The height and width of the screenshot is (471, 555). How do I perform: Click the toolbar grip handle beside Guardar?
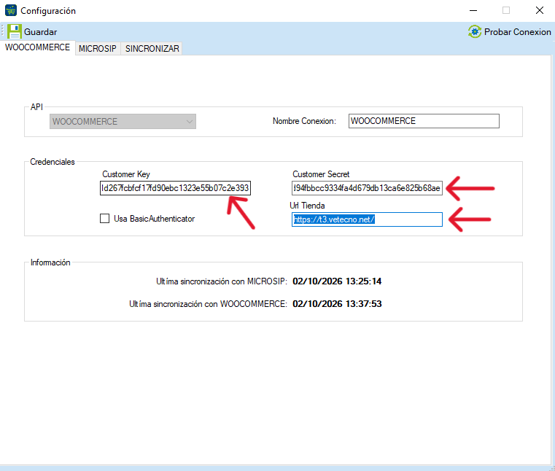(2, 31)
